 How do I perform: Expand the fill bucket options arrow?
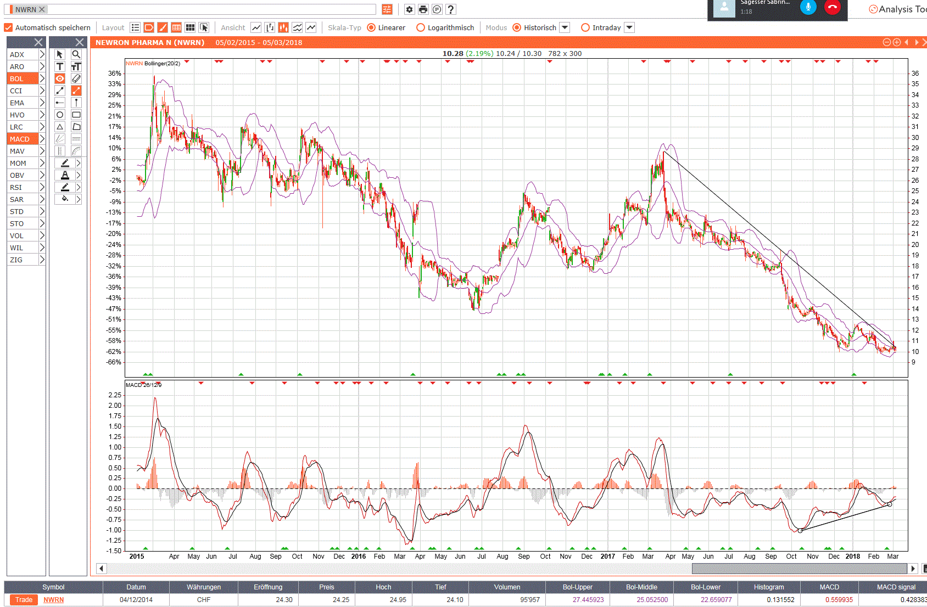79,199
